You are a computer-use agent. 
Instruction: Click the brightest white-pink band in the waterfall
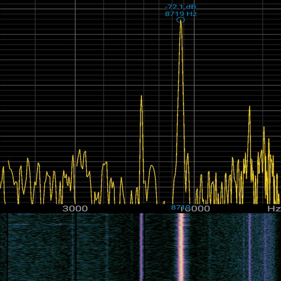[x=180, y=246]
